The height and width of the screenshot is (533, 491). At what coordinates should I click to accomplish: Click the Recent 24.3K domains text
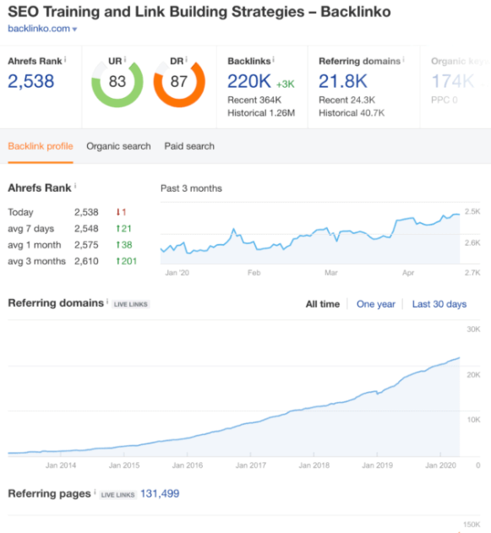pyautogui.click(x=346, y=100)
